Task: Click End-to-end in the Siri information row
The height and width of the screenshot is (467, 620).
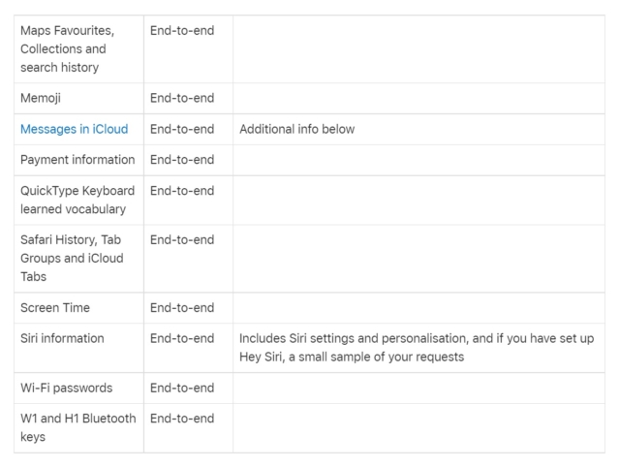Action: tap(182, 339)
